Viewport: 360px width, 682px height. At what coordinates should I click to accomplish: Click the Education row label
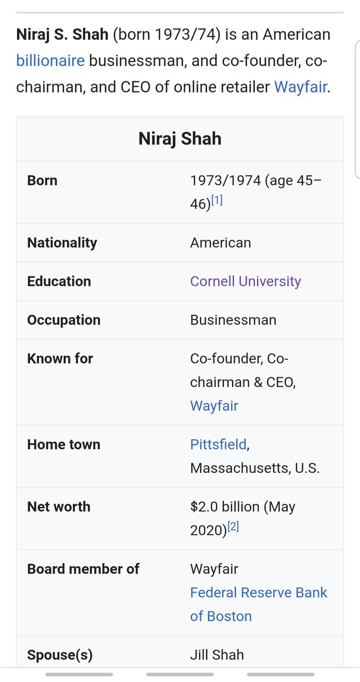pyautogui.click(x=59, y=281)
